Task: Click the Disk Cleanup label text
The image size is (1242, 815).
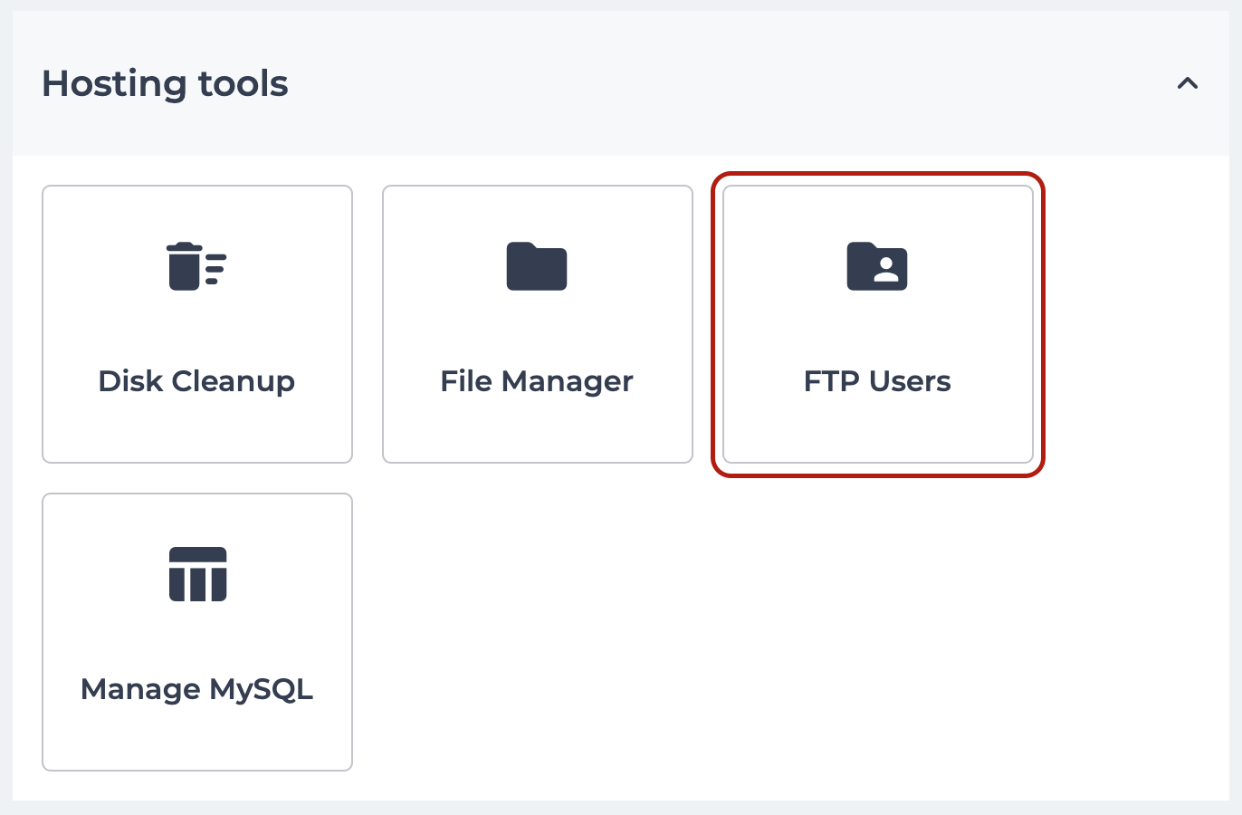Action: [196, 381]
